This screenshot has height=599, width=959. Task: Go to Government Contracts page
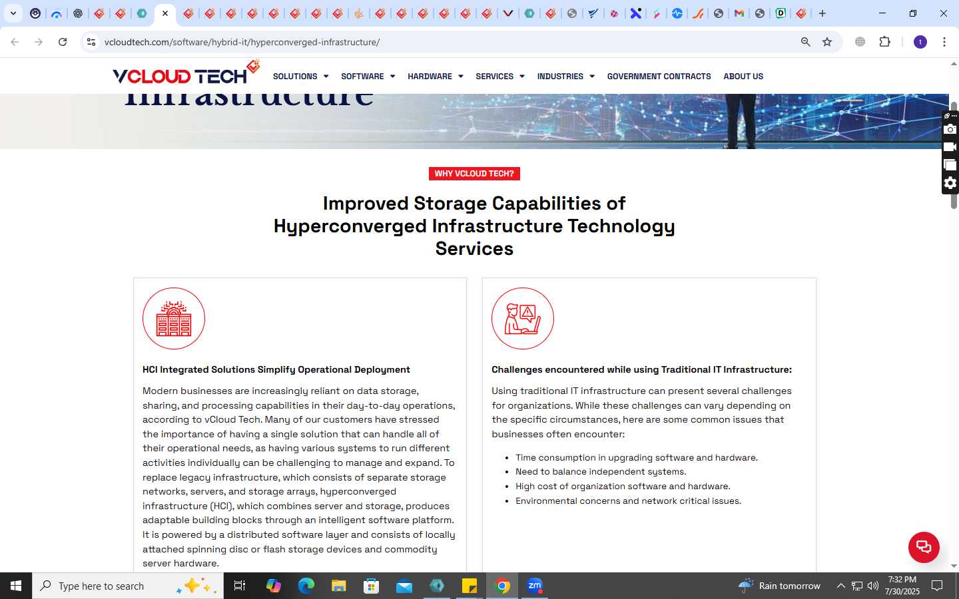(x=659, y=77)
